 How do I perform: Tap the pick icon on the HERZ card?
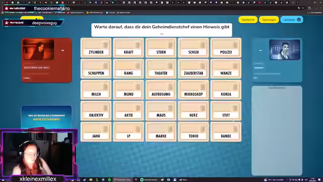tap(203, 108)
